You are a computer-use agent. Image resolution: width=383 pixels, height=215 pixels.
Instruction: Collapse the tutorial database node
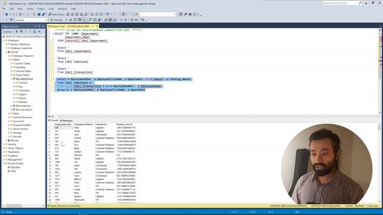[7, 52]
